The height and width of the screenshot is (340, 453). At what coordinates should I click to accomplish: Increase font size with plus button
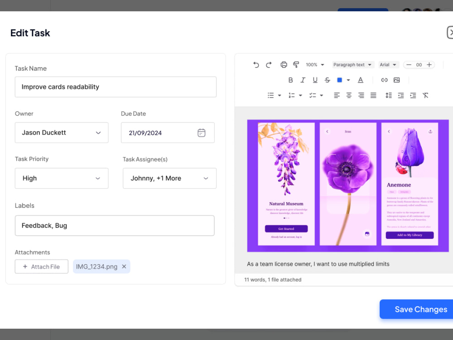(x=429, y=65)
